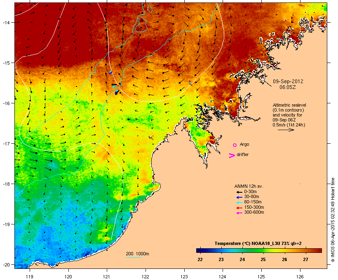Click the '0-30m' depth label

click(x=250, y=192)
